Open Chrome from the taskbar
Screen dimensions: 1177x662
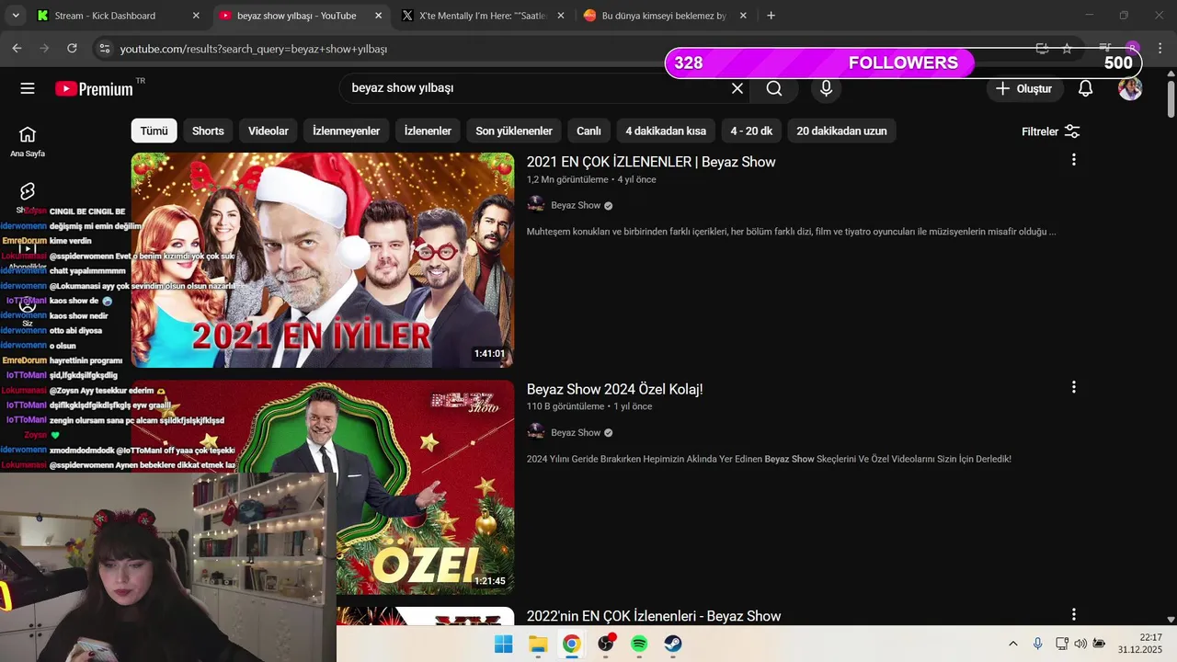coord(571,644)
